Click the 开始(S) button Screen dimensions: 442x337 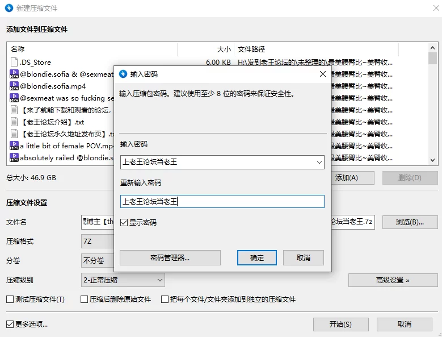tap(341, 324)
